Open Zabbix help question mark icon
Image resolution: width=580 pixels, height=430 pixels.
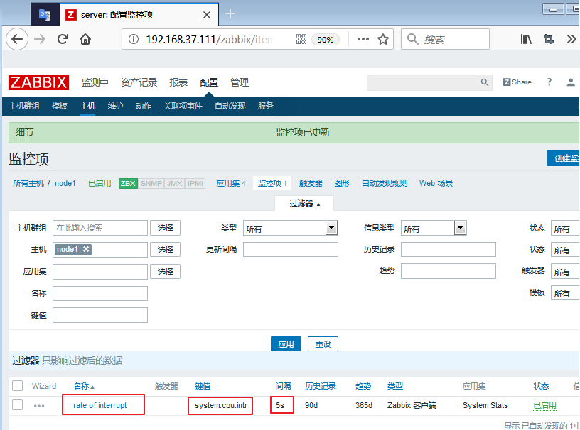tap(549, 82)
